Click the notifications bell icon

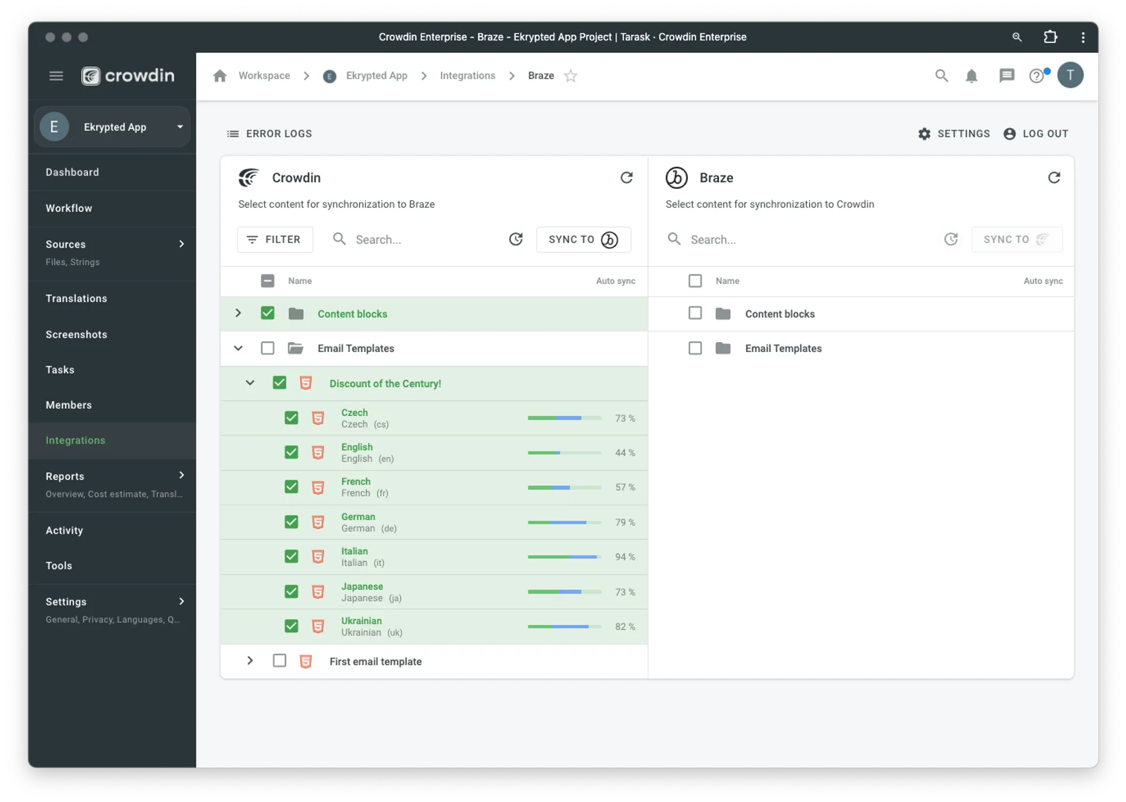[971, 76]
